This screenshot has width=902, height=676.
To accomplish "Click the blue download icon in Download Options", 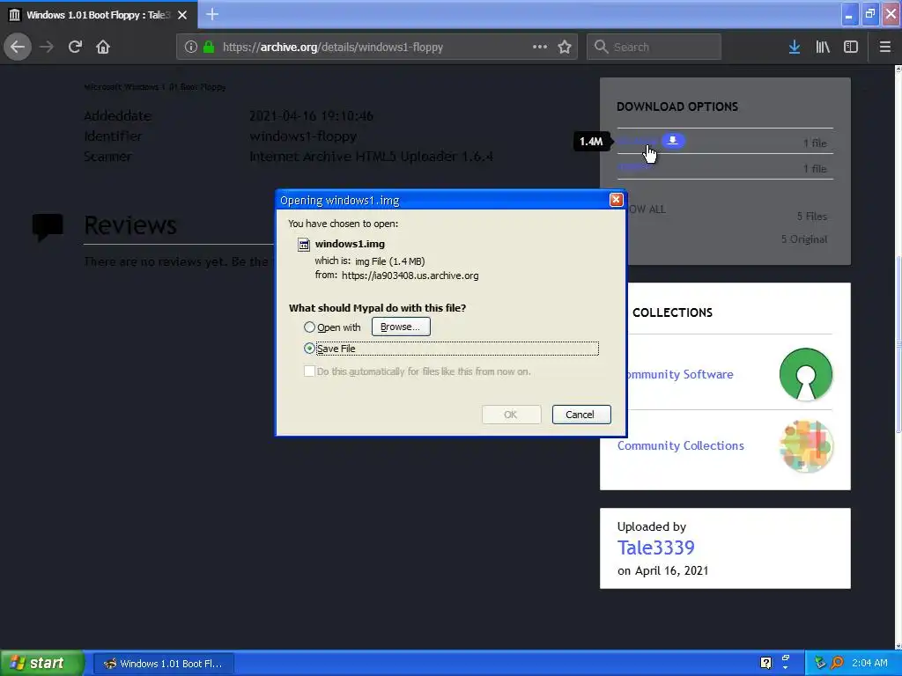I will (x=672, y=140).
